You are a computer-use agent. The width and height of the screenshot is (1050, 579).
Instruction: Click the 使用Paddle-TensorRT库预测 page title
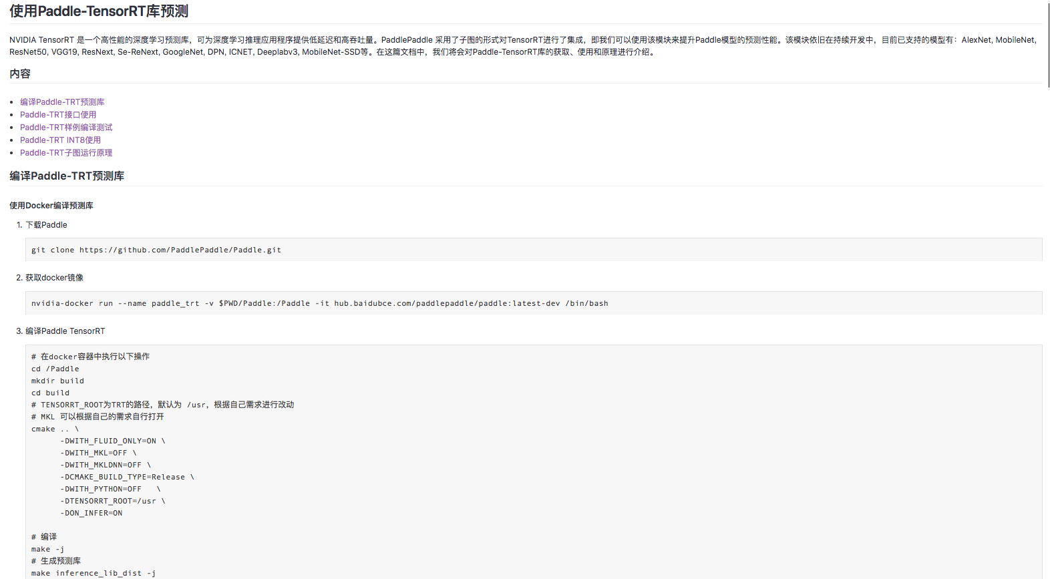click(x=99, y=11)
